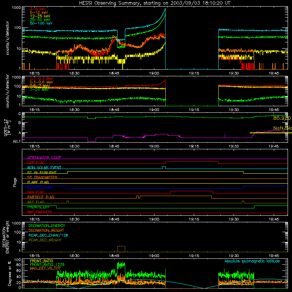Select the blue ECLIPSE_FLAG label

40,187
